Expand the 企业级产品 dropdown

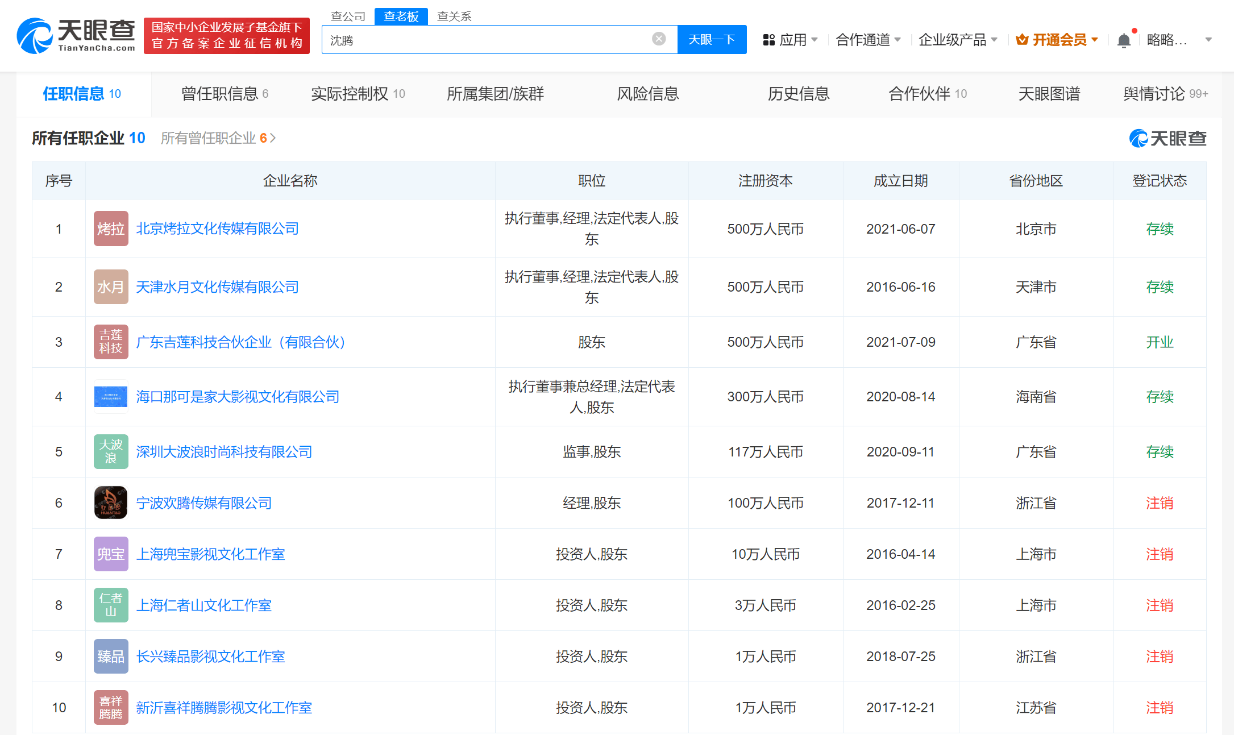[957, 39]
